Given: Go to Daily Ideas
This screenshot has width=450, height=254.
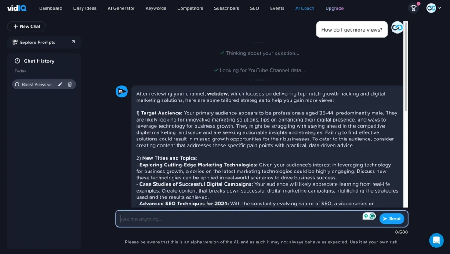Looking at the screenshot, I should click(85, 8).
